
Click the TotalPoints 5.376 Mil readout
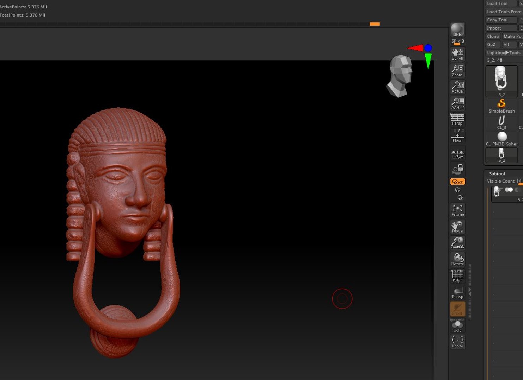coord(23,15)
